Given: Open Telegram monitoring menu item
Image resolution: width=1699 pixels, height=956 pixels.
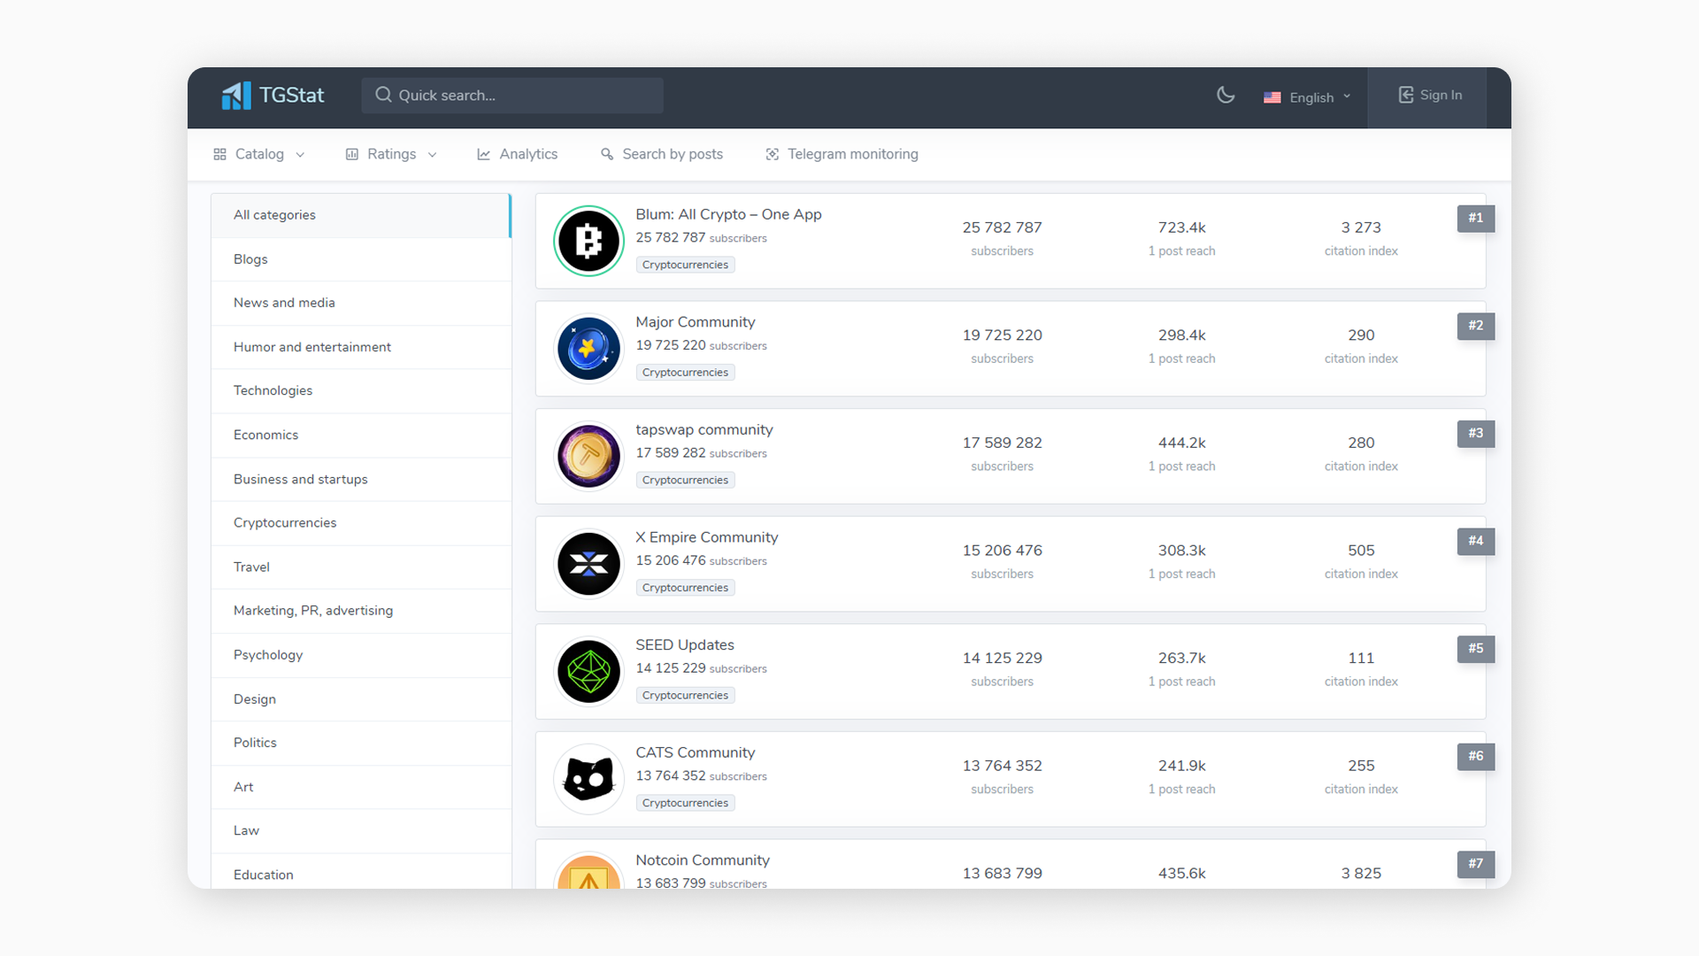Looking at the screenshot, I should (x=842, y=154).
